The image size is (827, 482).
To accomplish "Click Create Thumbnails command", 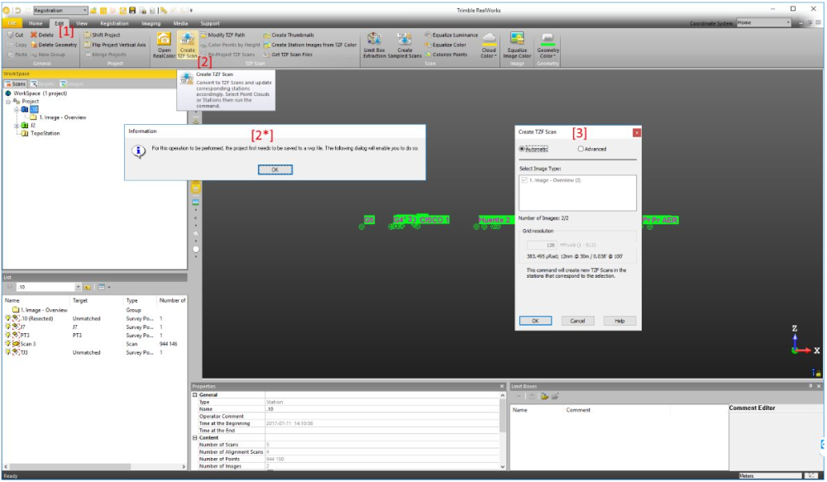I will tap(289, 35).
